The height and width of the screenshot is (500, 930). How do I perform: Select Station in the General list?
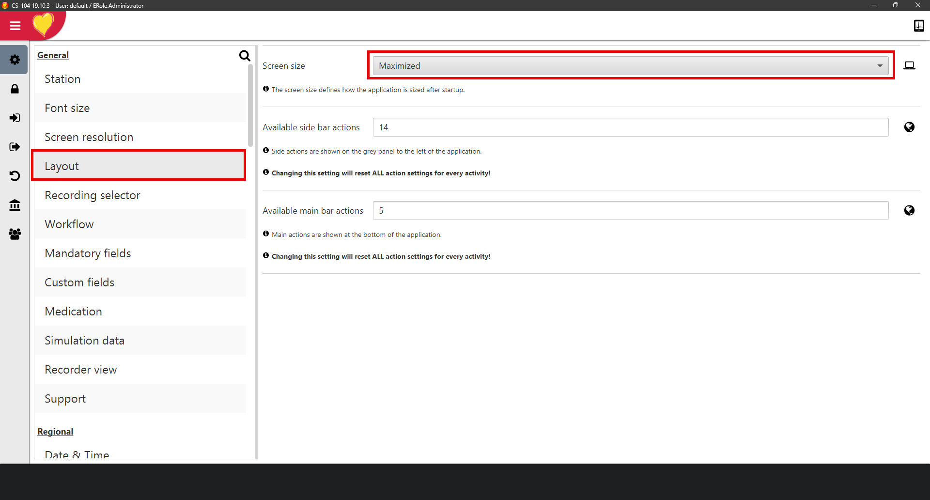coord(62,79)
